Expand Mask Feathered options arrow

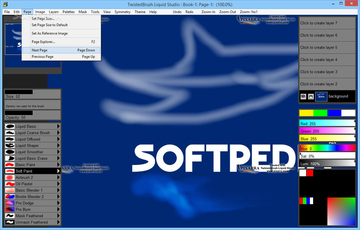coord(58,216)
